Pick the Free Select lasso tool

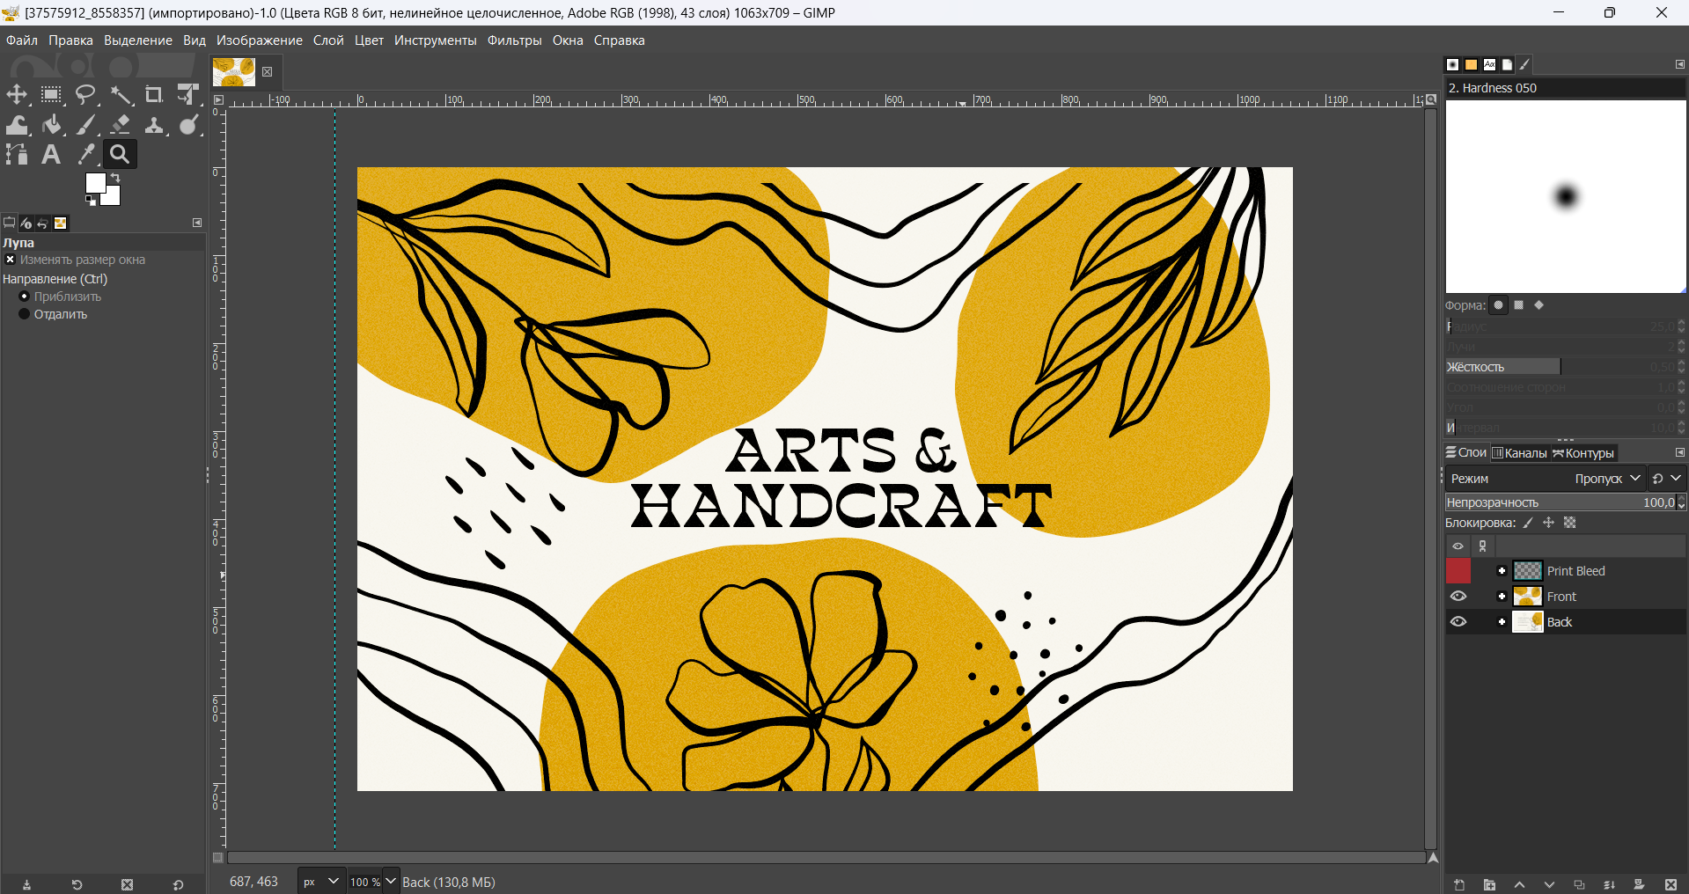(85, 95)
